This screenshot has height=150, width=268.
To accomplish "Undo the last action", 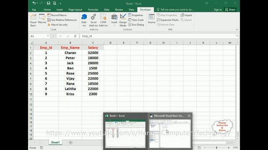I will (x=34, y=3).
